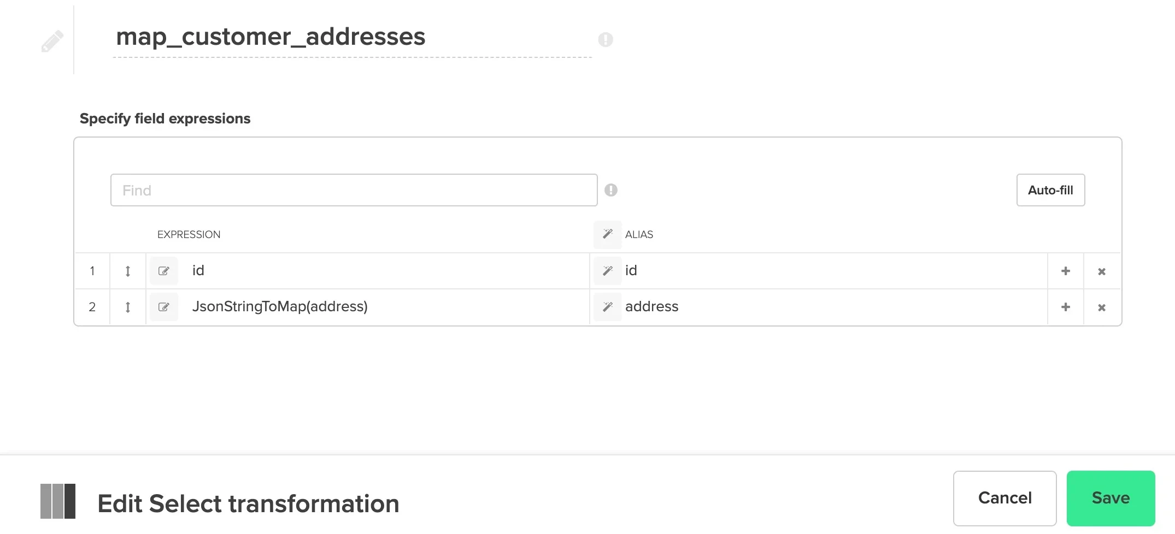Select the address alias text to edit it
Viewport: 1175px width, 534px height.
(651, 307)
